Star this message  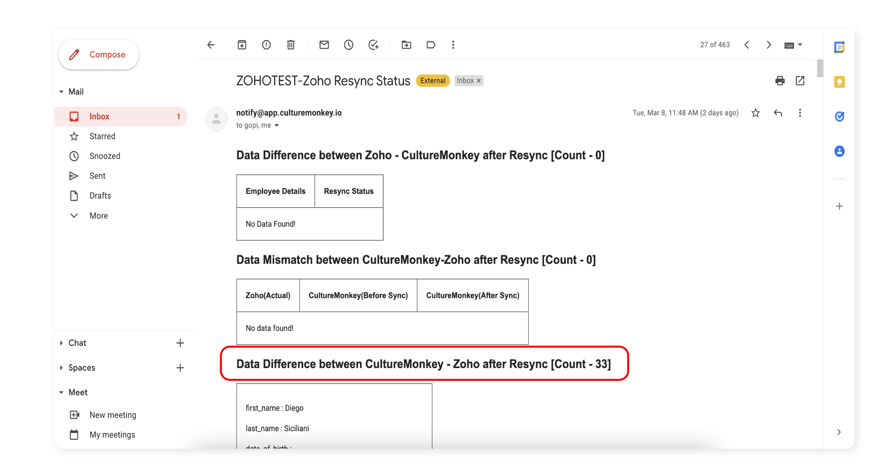tap(755, 113)
